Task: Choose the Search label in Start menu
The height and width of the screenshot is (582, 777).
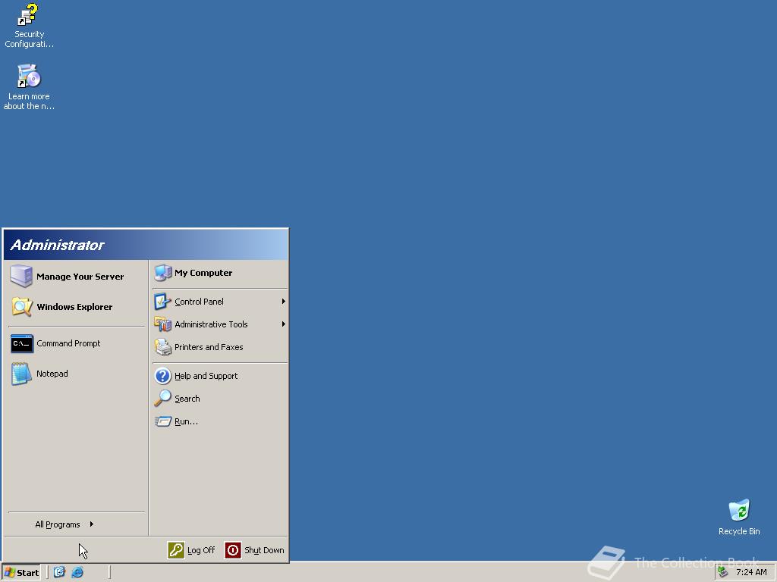Action: 187,399
